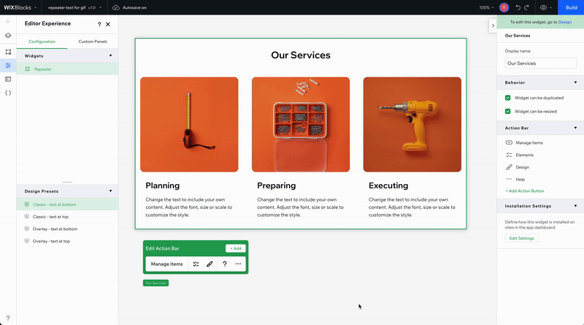The height and width of the screenshot is (325, 584).
Task: Click the Autosave cloud icon
Action: 116,7
